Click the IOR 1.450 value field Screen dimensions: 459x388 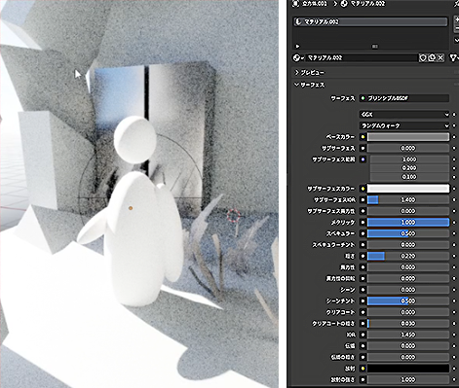click(408, 335)
